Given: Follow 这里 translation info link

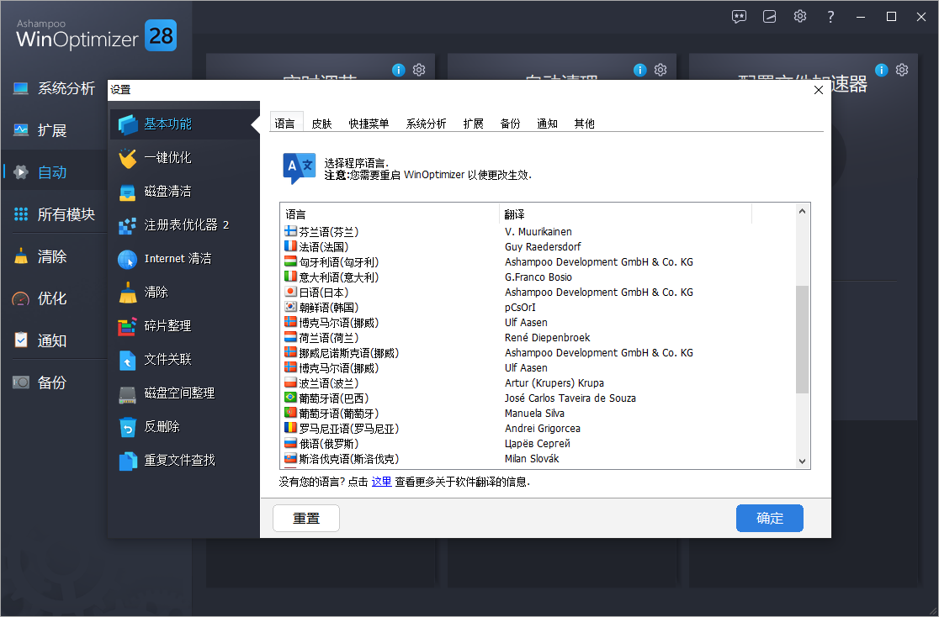Looking at the screenshot, I should coord(381,482).
